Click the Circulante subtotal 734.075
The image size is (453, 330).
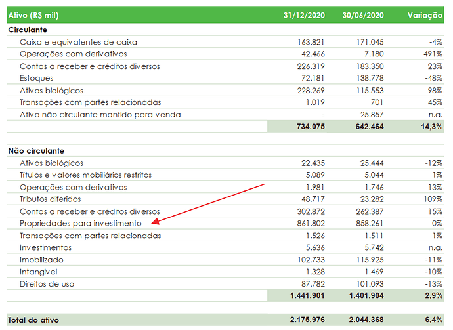click(x=311, y=127)
